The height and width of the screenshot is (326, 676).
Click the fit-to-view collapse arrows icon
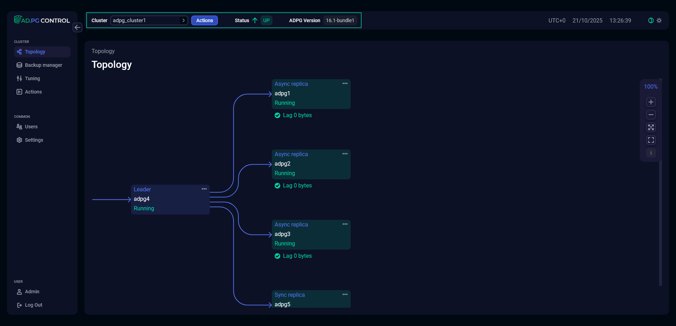click(x=651, y=127)
